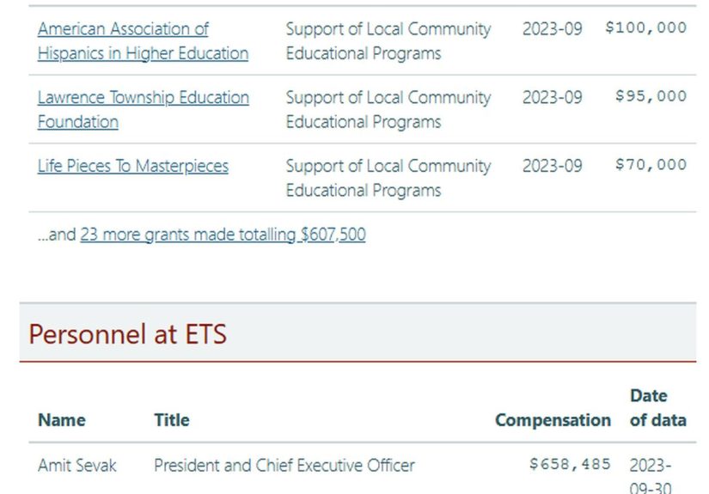This screenshot has width=709, height=494.
Task: Open the American Association of Hispanics in Higher Education link
Action: [x=143, y=41]
